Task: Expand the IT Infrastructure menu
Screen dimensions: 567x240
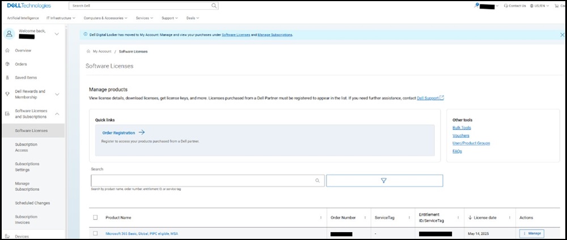Action: (x=61, y=18)
